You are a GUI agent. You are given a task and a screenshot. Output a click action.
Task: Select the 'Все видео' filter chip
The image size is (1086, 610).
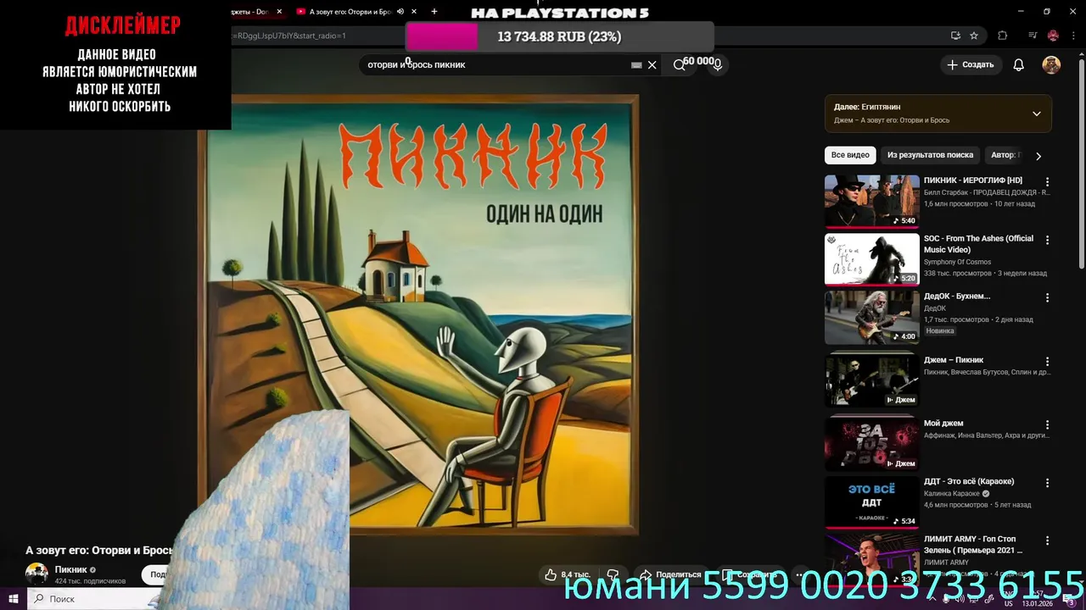pyautogui.click(x=850, y=155)
